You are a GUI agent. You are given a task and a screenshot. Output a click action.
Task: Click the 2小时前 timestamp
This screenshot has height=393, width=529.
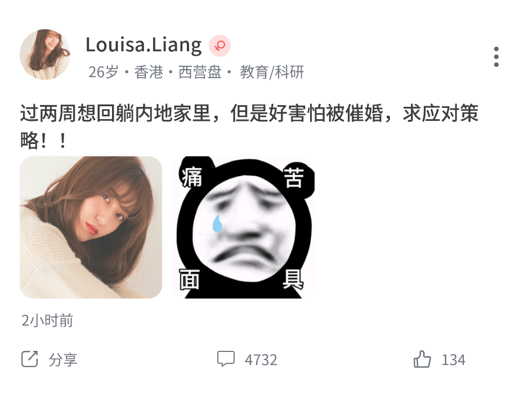47,320
